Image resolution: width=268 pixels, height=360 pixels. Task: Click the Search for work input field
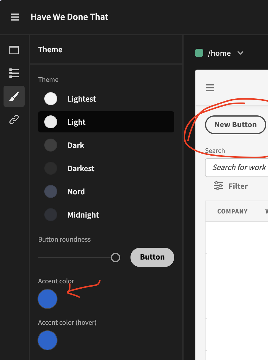[239, 167]
